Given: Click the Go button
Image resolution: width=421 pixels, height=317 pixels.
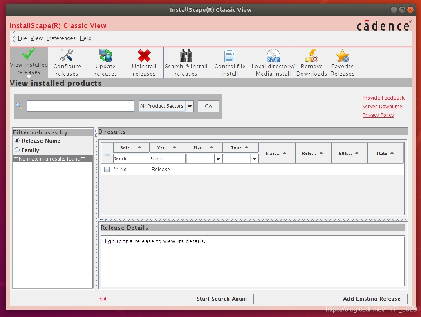Looking at the screenshot, I should tap(208, 106).
